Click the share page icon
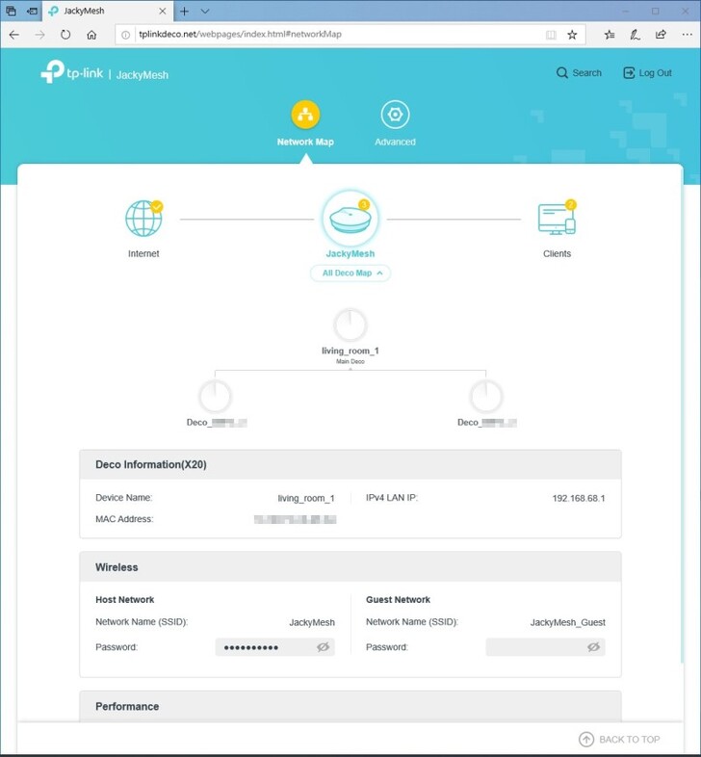 661,35
